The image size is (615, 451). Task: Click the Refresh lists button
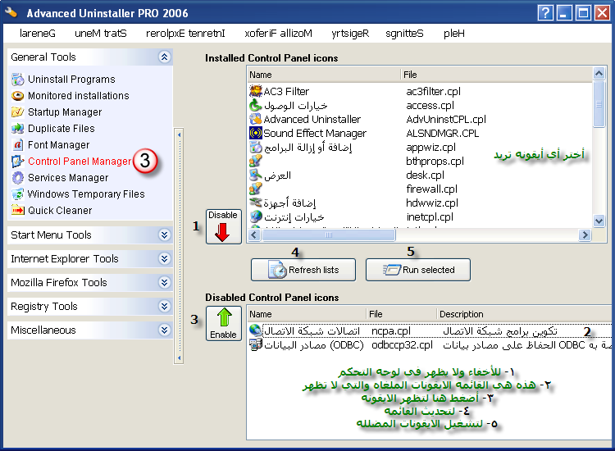(303, 270)
